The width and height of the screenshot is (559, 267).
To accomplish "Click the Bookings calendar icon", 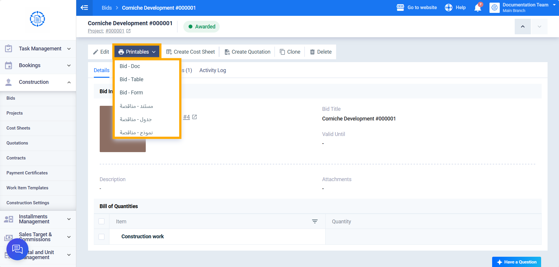I will (x=9, y=65).
